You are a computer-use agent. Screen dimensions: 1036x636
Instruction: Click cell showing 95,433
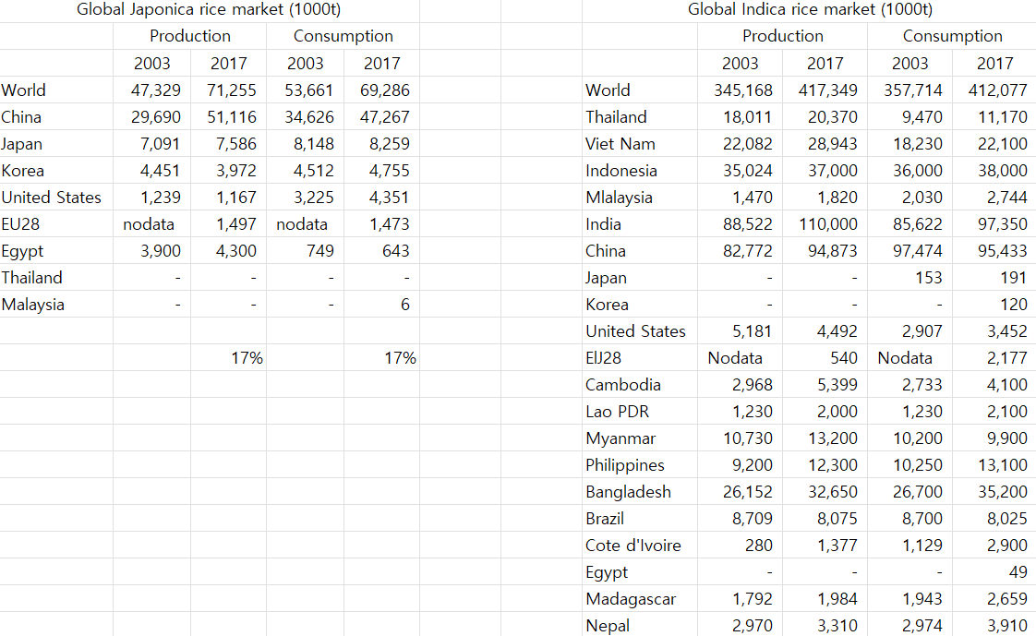click(x=1003, y=251)
